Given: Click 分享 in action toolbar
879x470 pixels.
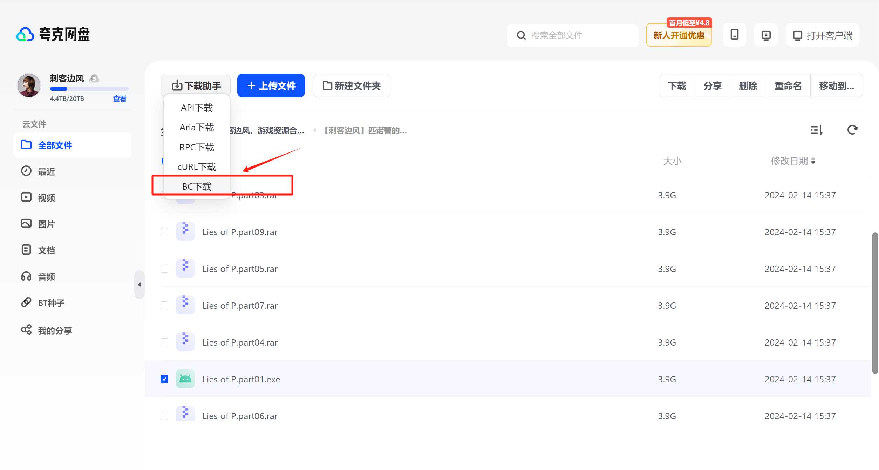Looking at the screenshot, I should (713, 86).
